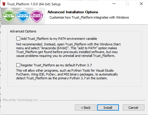Click the green Trust&GO shield logo

click(9, 16)
